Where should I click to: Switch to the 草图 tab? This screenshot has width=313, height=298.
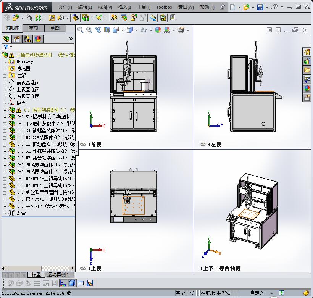coord(55,28)
